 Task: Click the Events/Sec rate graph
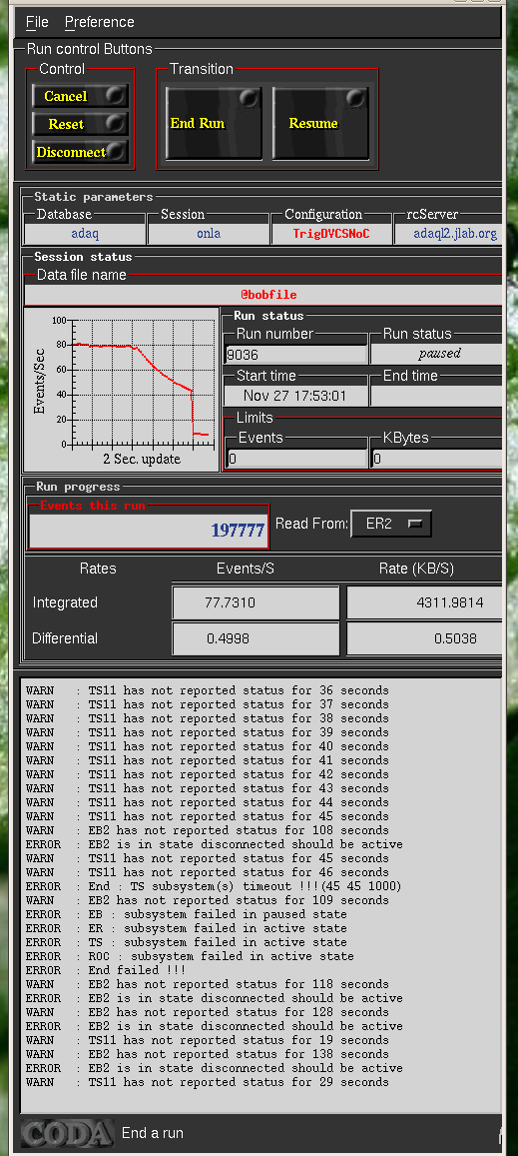[122, 390]
